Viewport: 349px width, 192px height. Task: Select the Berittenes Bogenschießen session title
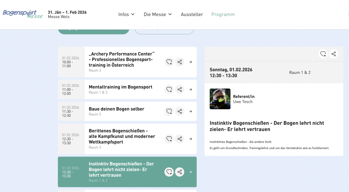point(122,136)
